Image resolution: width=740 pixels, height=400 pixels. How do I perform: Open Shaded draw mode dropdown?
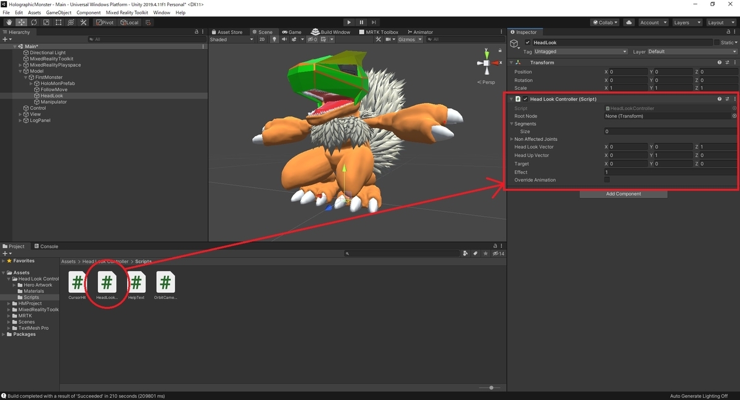[231, 39]
